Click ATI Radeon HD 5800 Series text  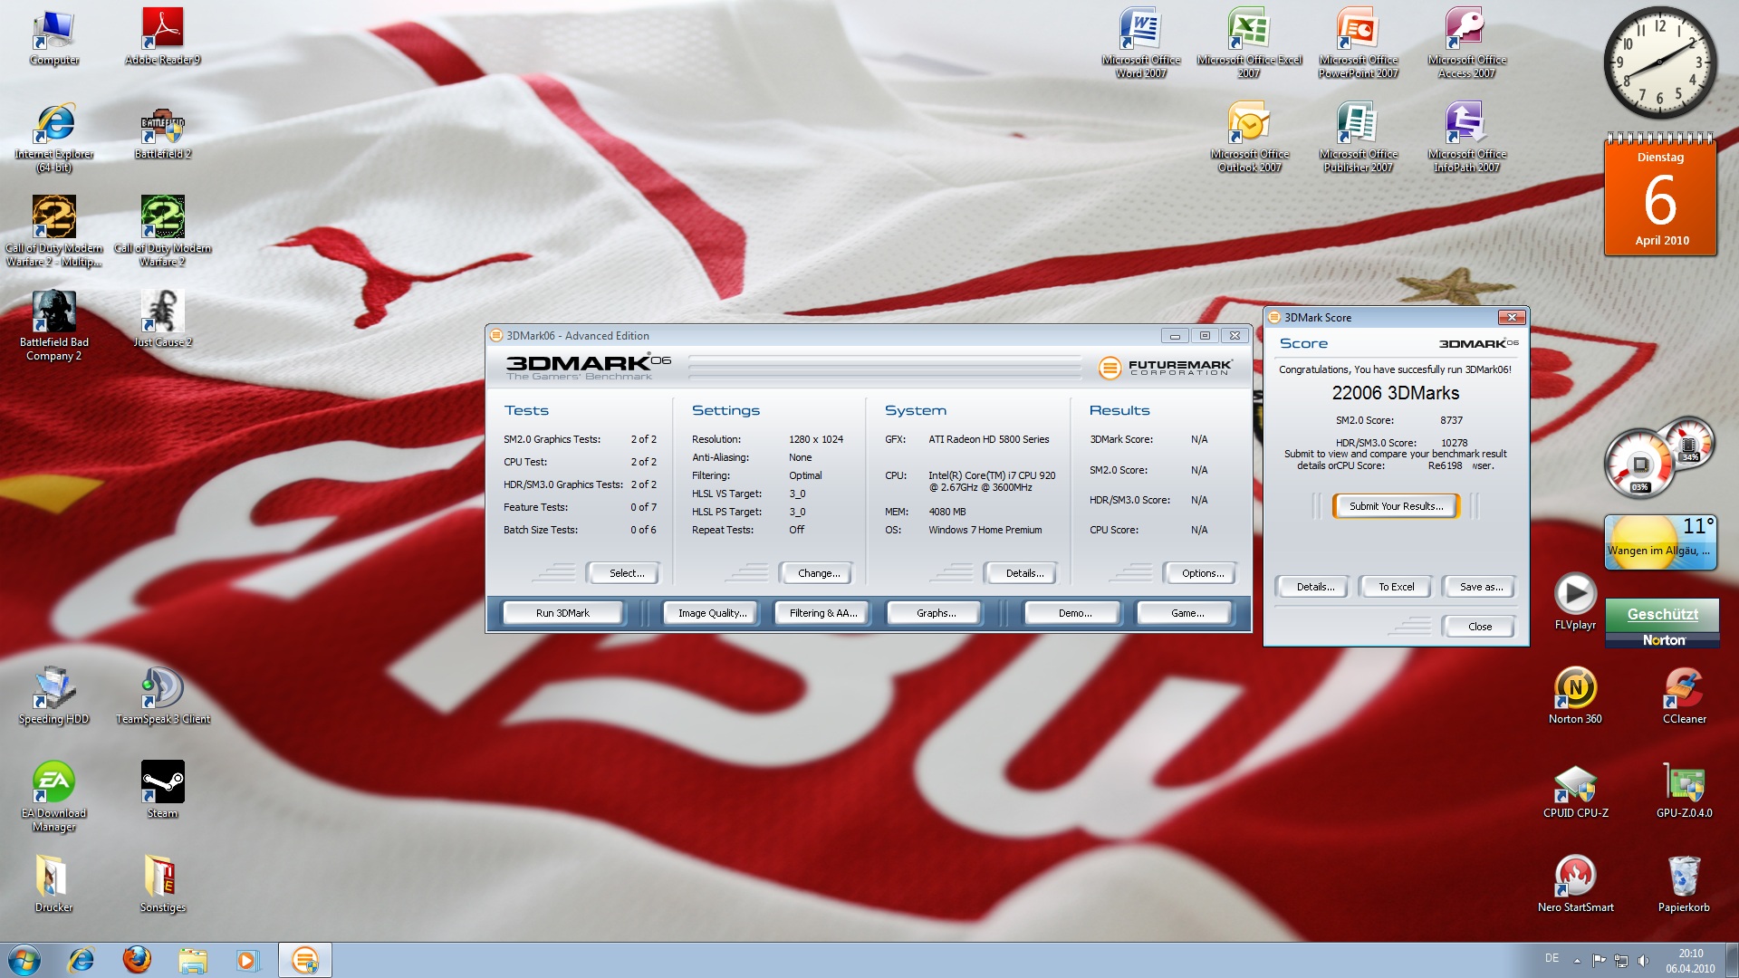click(x=988, y=439)
